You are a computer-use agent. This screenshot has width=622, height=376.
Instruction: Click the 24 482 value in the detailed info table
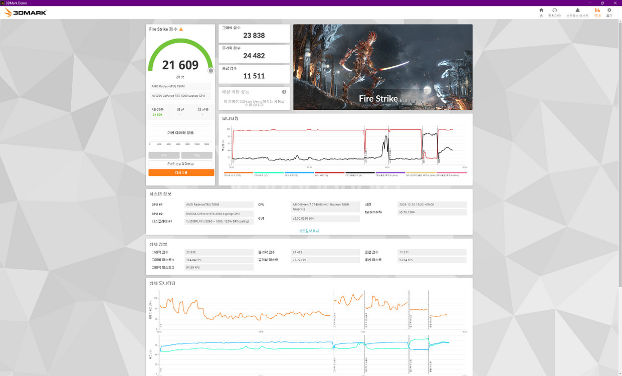[x=326, y=252]
